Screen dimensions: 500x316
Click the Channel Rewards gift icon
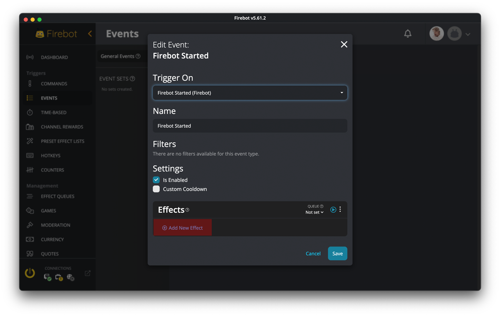30,127
